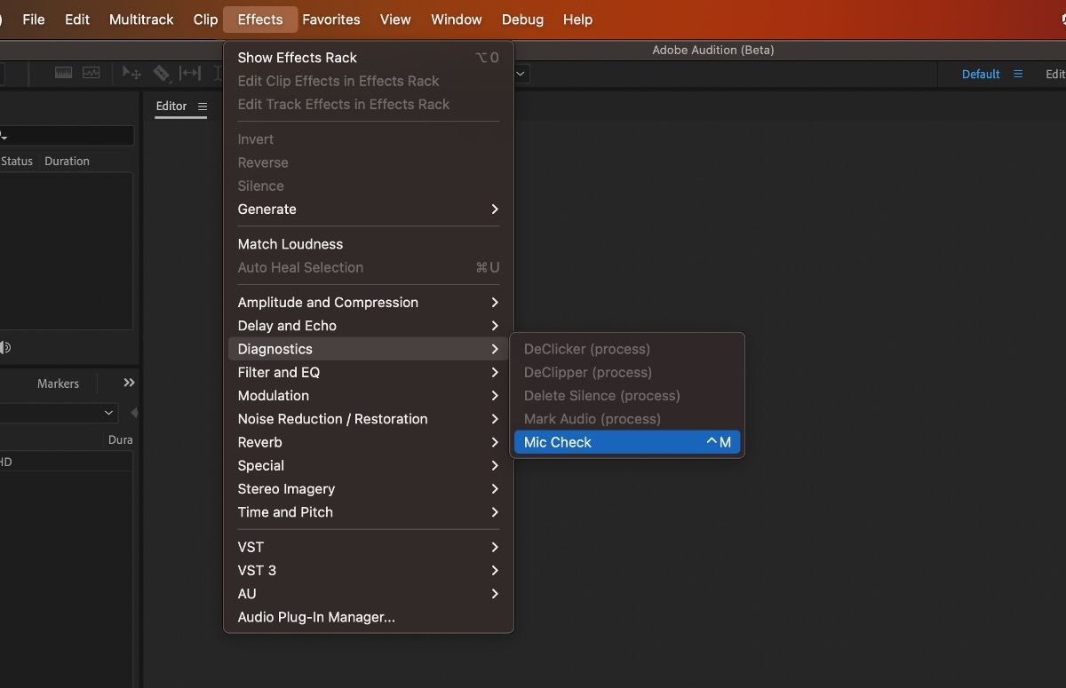The height and width of the screenshot is (688, 1066).
Task: Switch to the Markers tab
Action: tap(58, 383)
